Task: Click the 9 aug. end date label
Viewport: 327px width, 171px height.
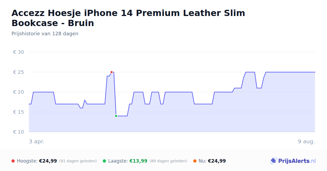Action: [307, 141]
